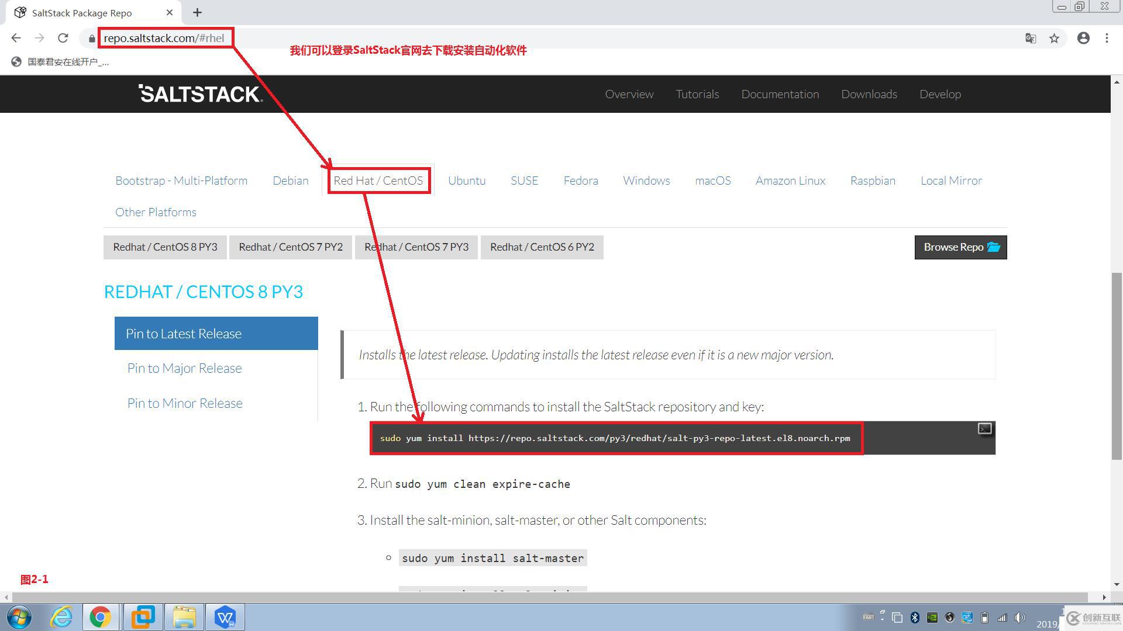Image resolution: width=1123 pixels, height=631 pixels.
Task: Close the SaltStack Package Repo tab
Action: pos(170,12)
